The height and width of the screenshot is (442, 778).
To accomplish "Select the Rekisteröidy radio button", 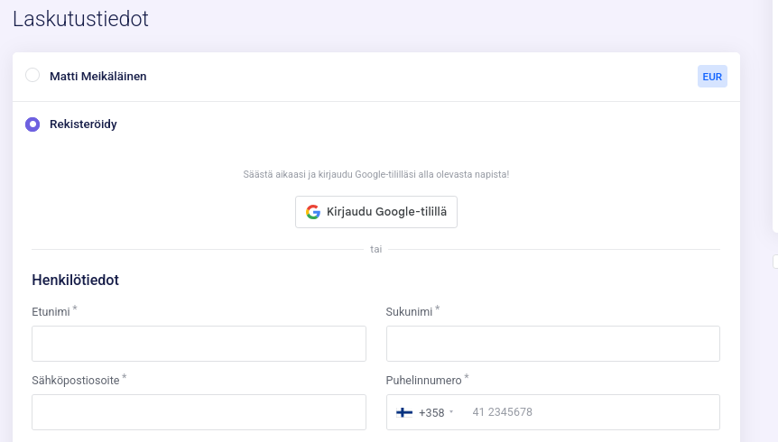I will click(32, 124).
